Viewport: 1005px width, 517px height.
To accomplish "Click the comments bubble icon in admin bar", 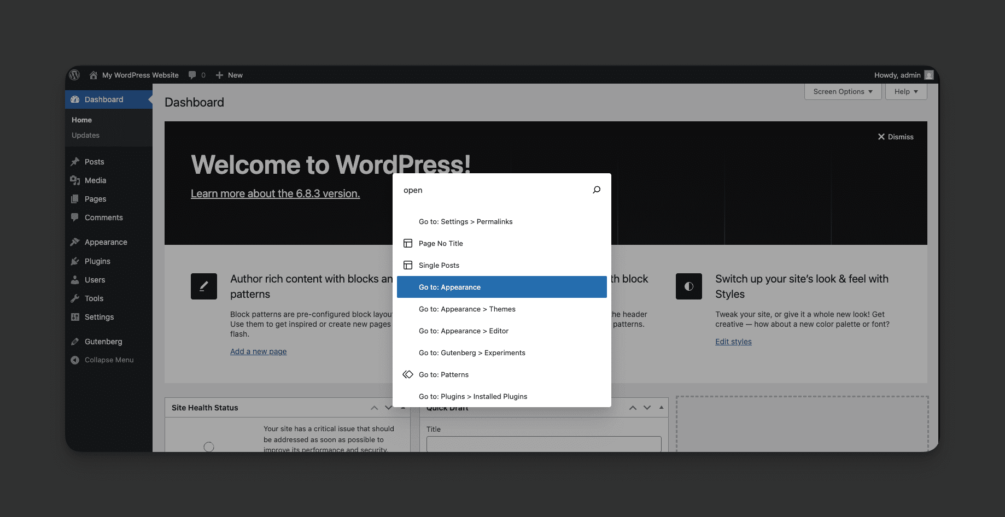I will [192, 75].
